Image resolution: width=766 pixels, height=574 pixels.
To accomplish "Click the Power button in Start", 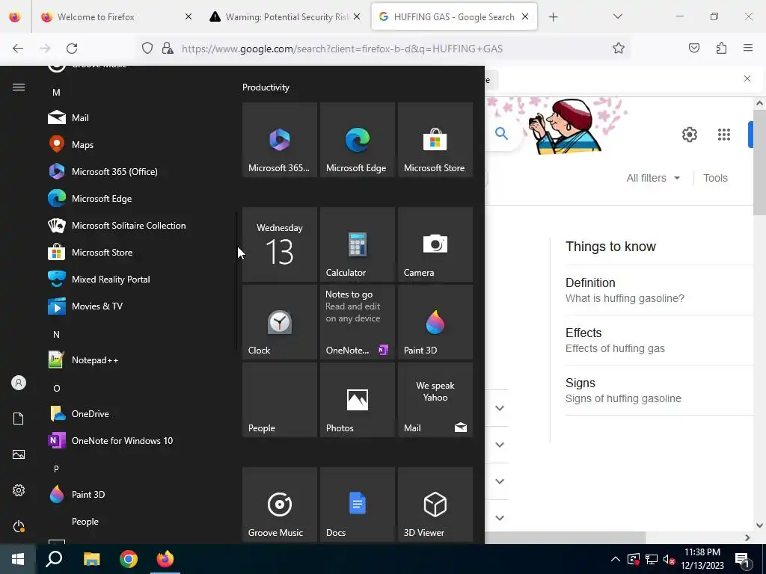I will [19, 526].
